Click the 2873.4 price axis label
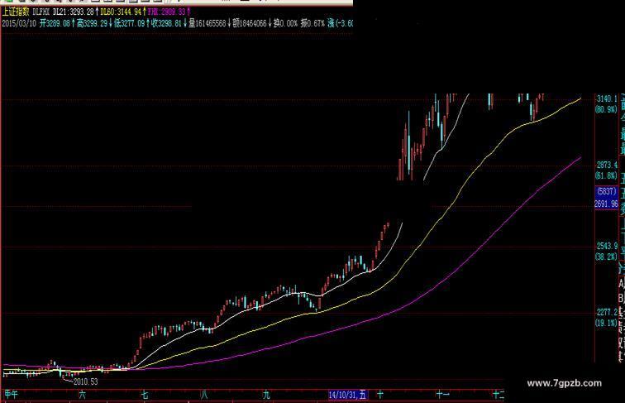Image resolution: width=625 pixels, height=403 pixels. [x=607, y=165]
